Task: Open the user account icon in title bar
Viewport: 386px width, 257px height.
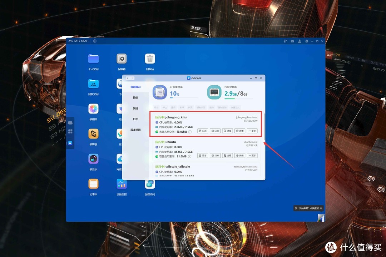Action: tap(300, 41)
